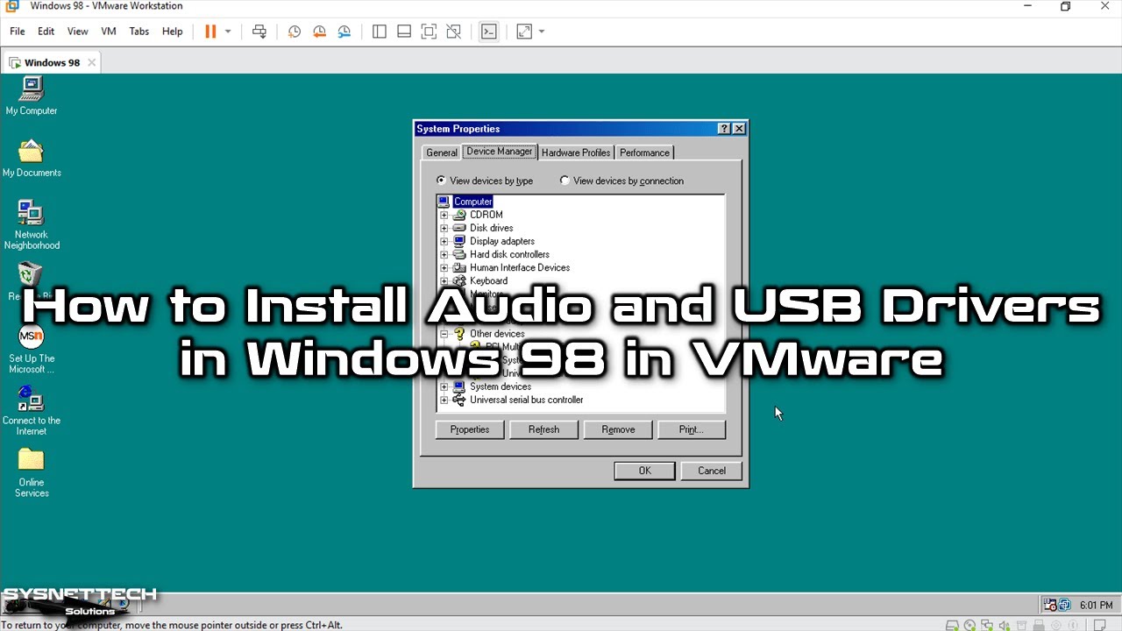Image resolution: width=1122 pixels, height=631 pixels.
Task: Switch to the Performance tab
Action: (x=644, y=152)
